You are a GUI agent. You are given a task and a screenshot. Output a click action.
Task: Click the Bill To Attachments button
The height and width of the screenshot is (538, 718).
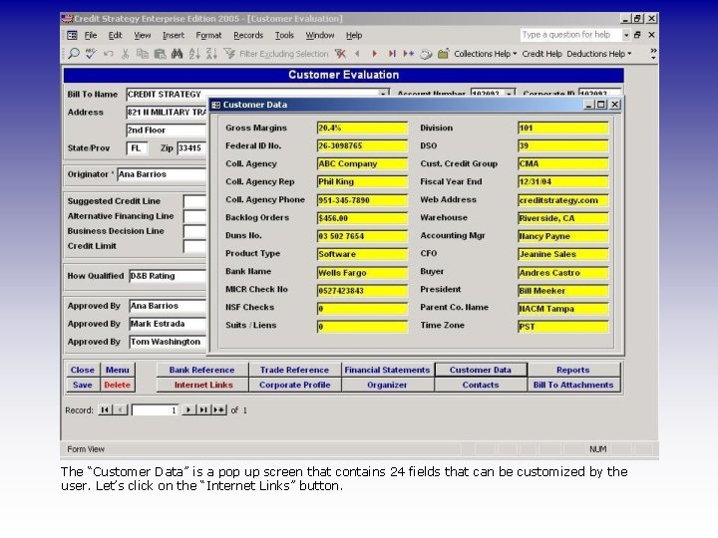pos(572,385)
